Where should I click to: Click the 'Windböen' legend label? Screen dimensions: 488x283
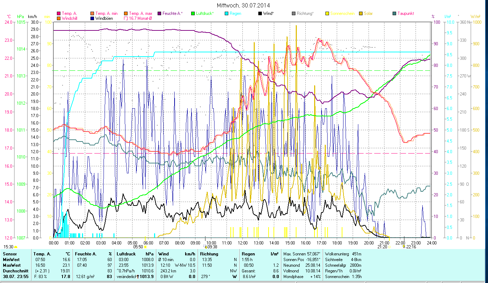[x=104, y=18]
